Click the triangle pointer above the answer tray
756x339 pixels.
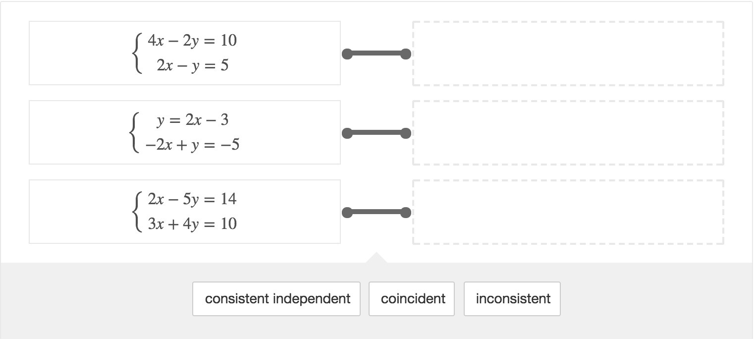(377, 258)
